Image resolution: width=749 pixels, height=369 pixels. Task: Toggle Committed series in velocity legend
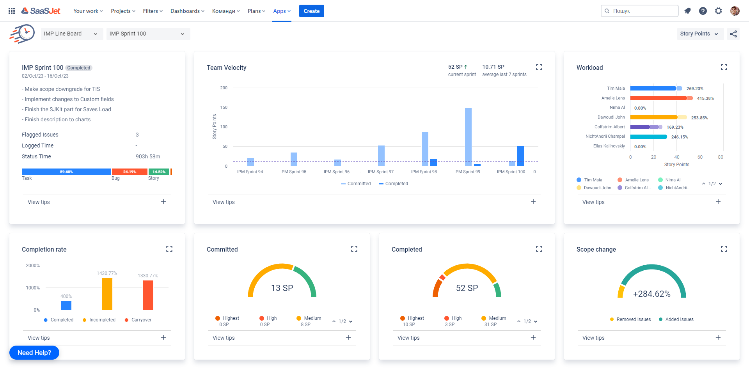(x=356, y=184)
